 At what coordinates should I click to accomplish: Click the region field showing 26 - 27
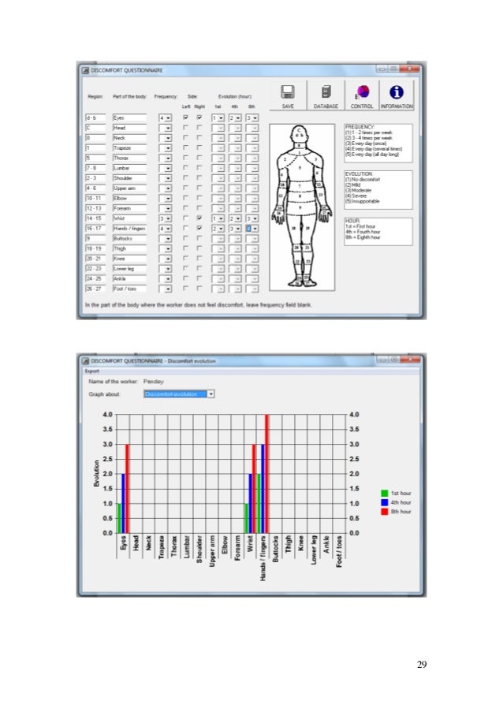95,289
